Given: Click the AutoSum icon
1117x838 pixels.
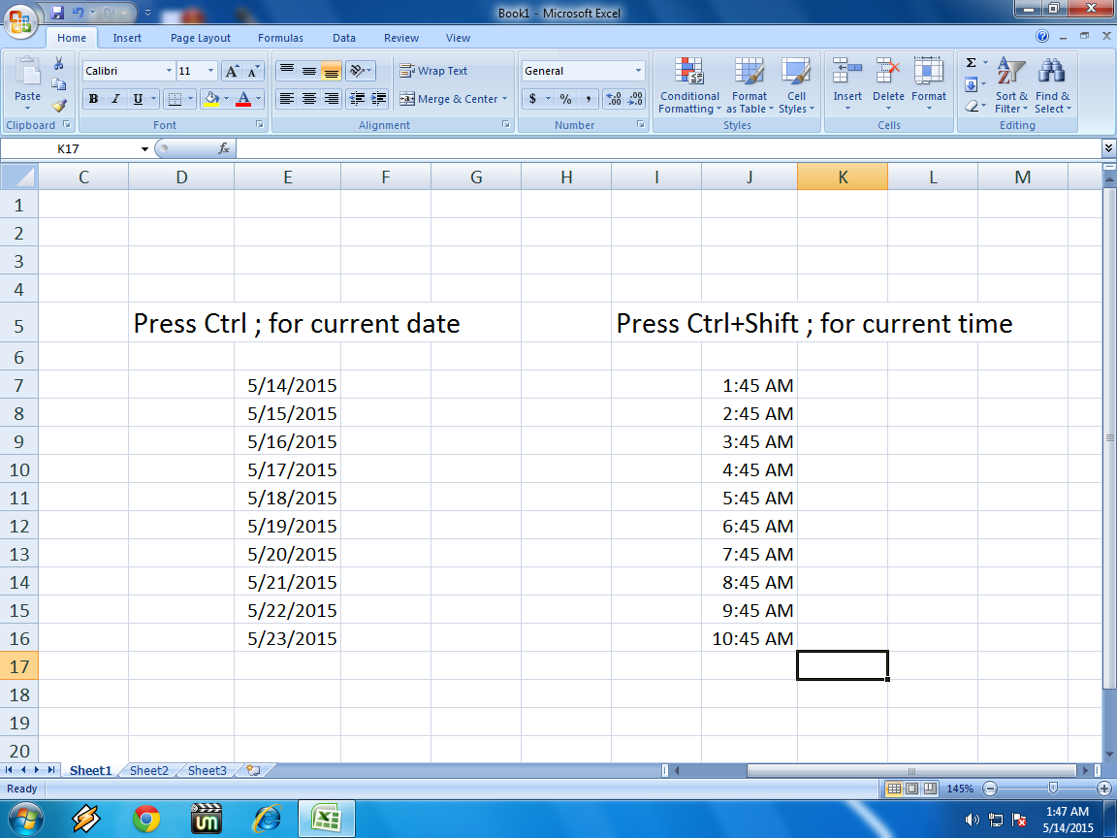Looking at the screenshot, I should [970, 61].
